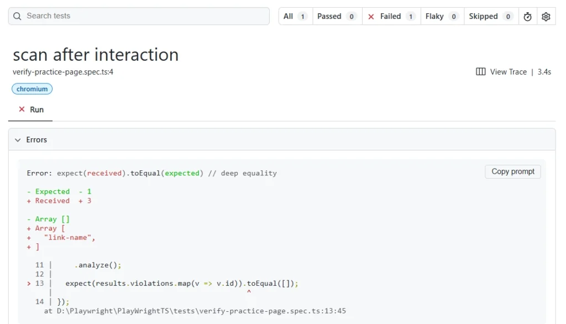Click the Copy prompt button
Image resolution: width=566 pixels, height=324 pixels.
[x=512, y=171]
